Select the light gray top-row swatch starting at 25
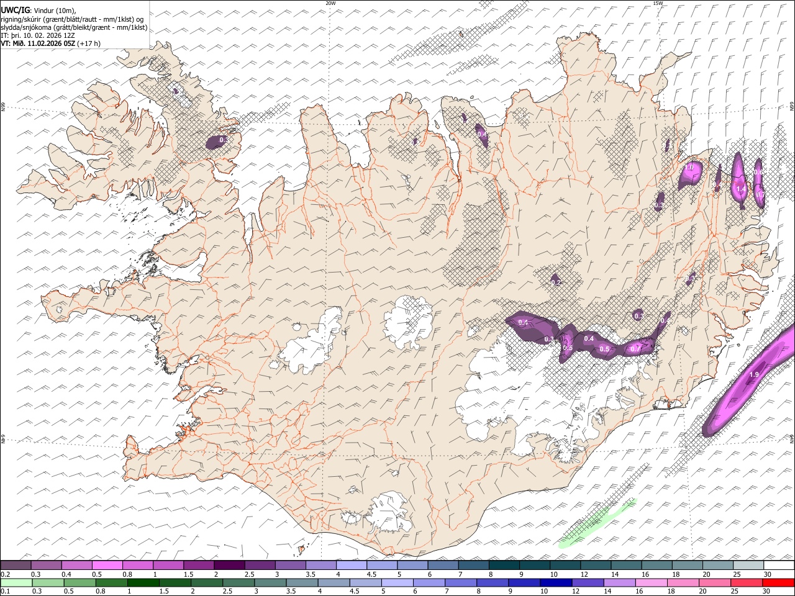This screenshot has width=795, height=596. (x=749, y=566)
